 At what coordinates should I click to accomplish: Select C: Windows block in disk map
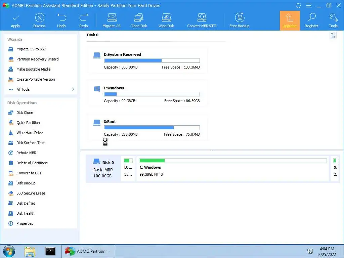[233, 169]
